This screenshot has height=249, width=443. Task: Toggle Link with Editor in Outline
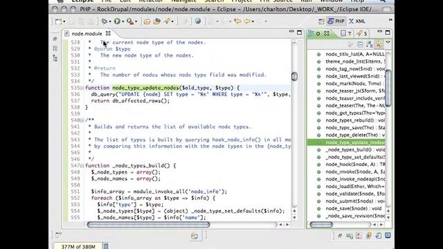click(x=379, y=44)
